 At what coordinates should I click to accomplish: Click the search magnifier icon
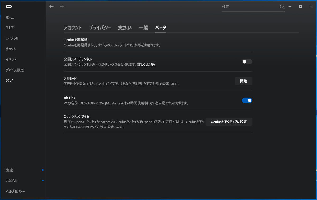(282, 7)
